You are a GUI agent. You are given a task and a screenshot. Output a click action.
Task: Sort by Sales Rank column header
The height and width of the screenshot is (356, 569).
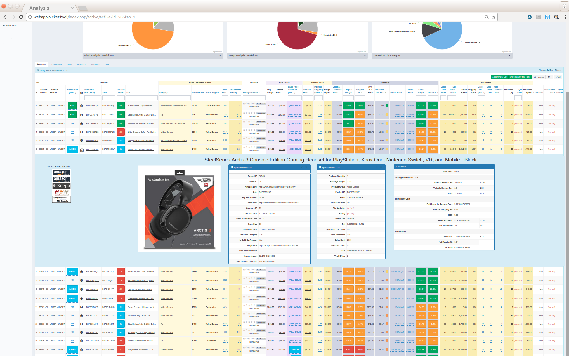pyautogui.click(x=224, y=91)
